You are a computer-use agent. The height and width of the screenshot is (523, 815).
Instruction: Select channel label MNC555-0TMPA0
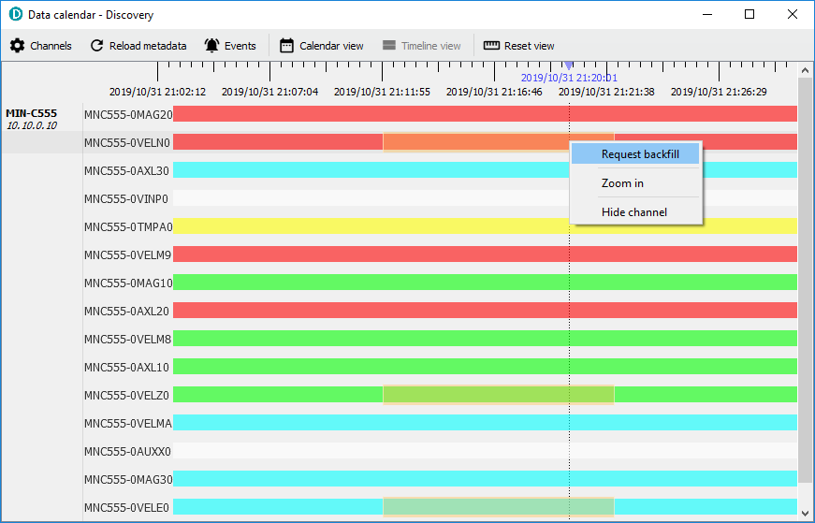point(128,226)
